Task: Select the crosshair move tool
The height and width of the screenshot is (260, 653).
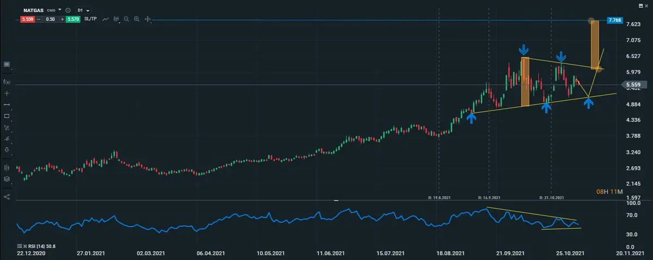Action: point(147,20)
